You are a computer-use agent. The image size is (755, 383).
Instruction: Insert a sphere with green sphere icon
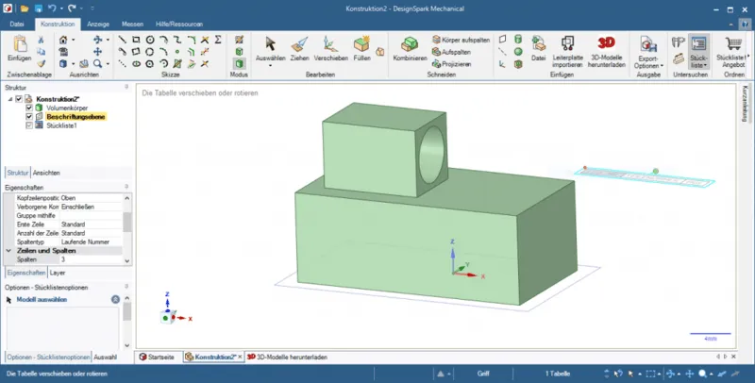point(518,52)
